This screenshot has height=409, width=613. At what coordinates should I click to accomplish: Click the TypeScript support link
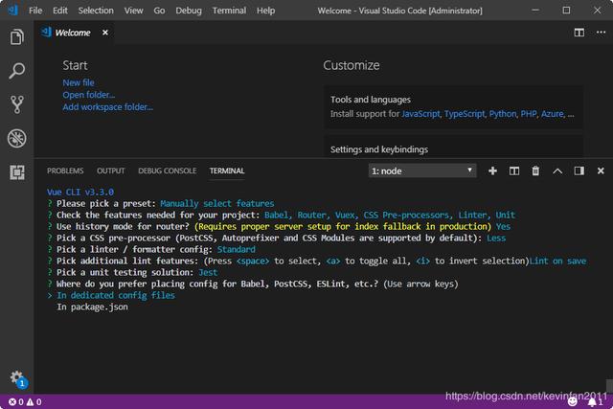click(465, 114)
